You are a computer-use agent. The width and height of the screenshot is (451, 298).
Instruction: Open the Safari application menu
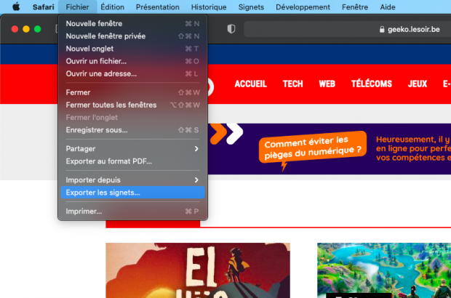click(43, 7)
